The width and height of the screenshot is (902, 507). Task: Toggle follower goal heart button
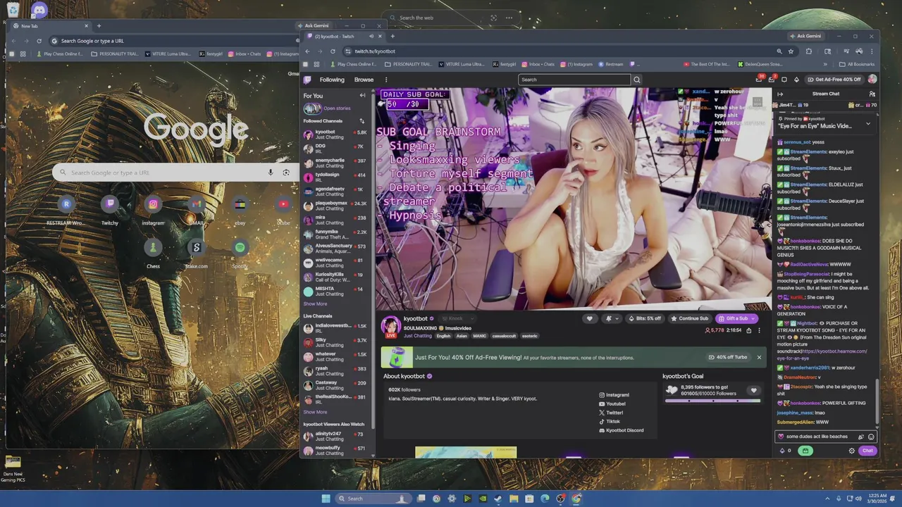[753, 390]
